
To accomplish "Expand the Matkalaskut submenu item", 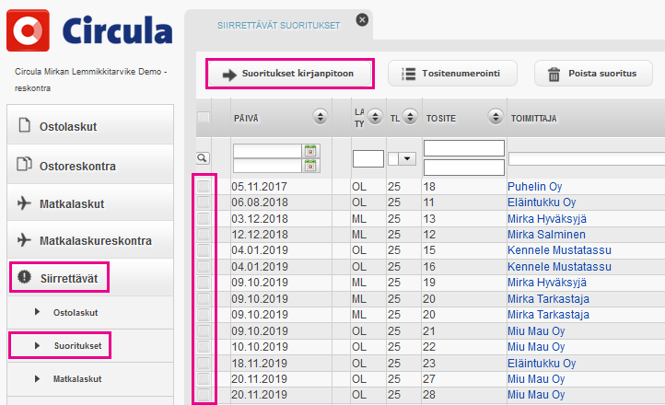I will click(x=76, y=378).
